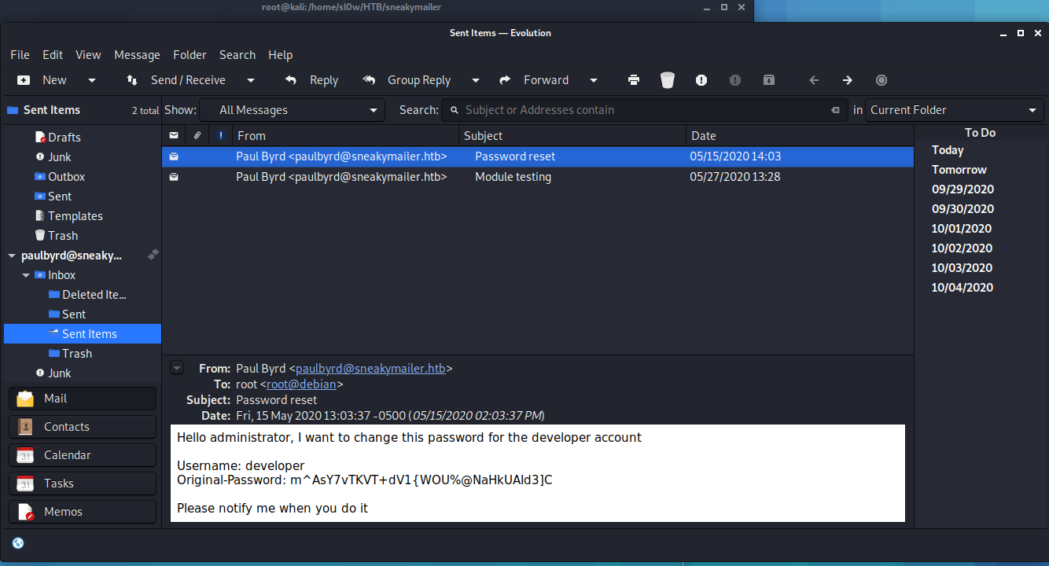Sort by the attachment paperclip column

tap(197, 135)
